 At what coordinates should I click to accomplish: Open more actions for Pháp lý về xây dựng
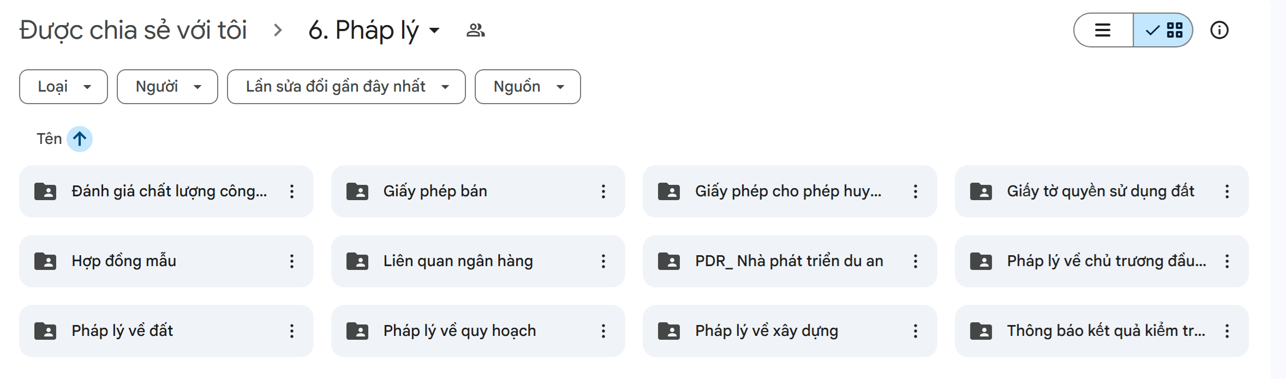click(916, 331)
